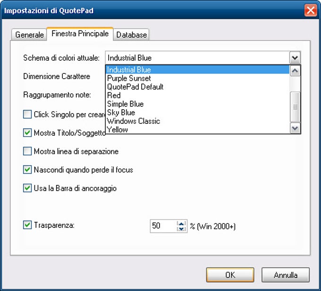Uncheck Usa la Barra di ancoraggio
This screenshot has height=291, width=321.
click(x=27, y=188)
